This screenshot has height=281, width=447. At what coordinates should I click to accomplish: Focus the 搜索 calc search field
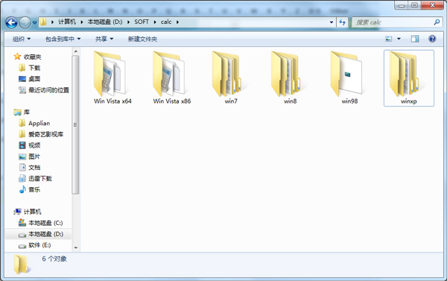[x=393, y=22]
